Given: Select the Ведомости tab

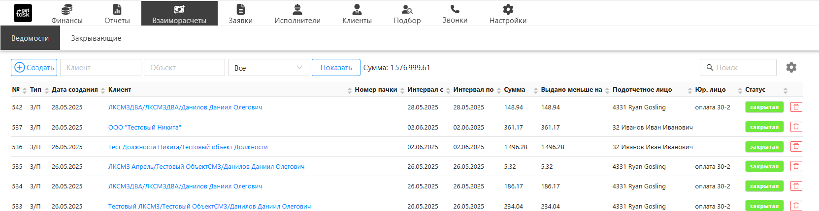Looking at the screenshot, I should tap(30, 38).
